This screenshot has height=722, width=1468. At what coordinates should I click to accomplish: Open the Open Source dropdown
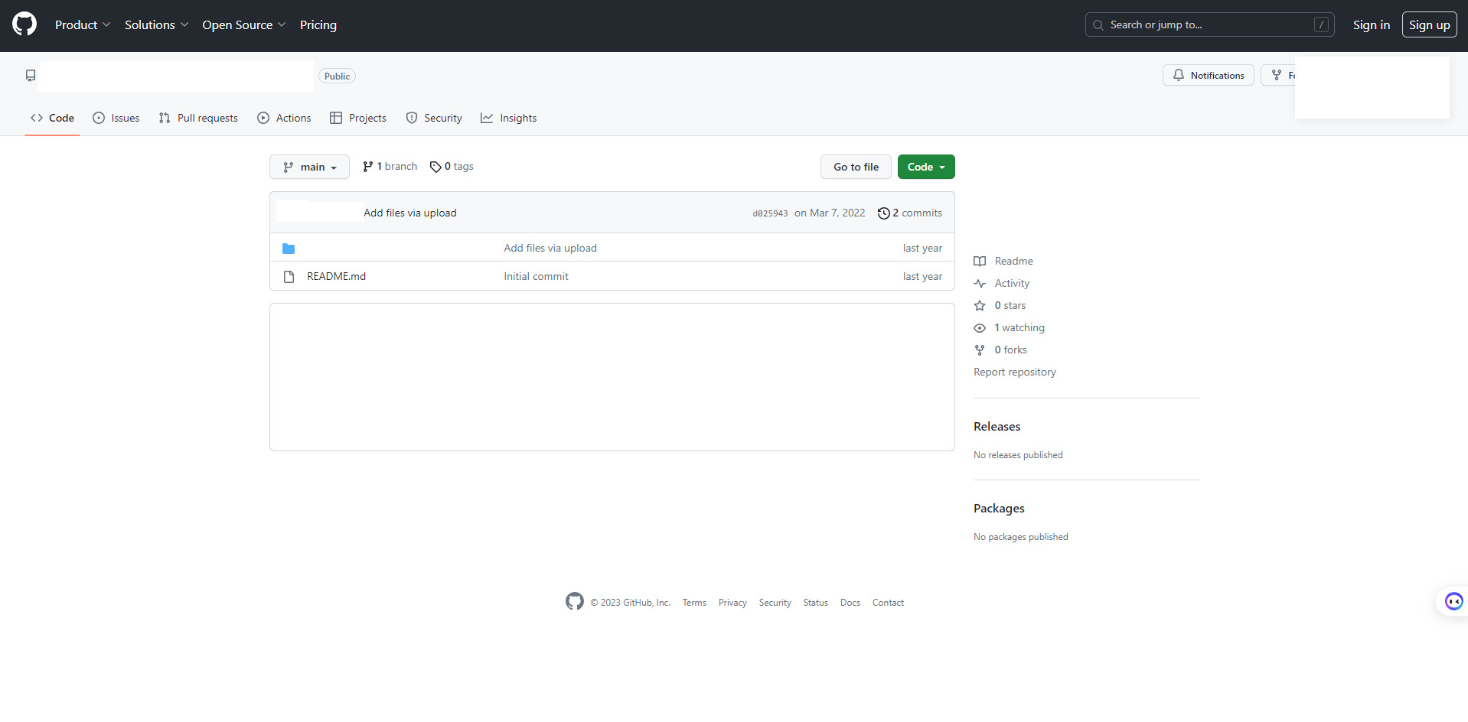(243, 24)
